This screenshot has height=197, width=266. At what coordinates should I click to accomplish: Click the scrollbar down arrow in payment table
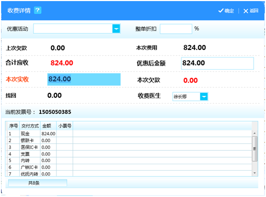[255, 173]
